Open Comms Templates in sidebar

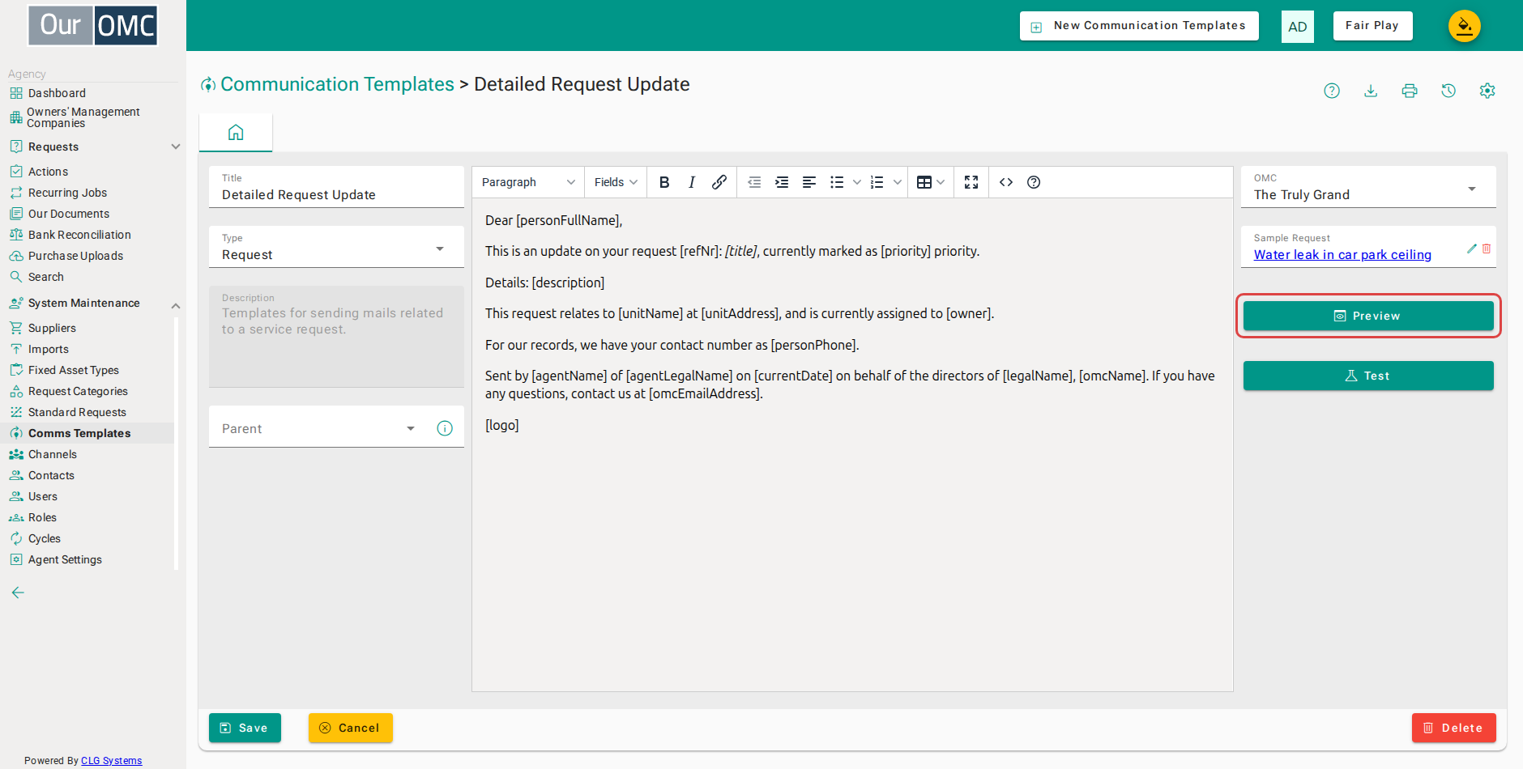(79, 433)
